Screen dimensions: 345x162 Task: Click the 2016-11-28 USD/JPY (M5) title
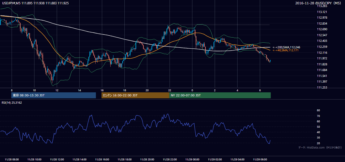pyautogui.click(x=319, y=3)
